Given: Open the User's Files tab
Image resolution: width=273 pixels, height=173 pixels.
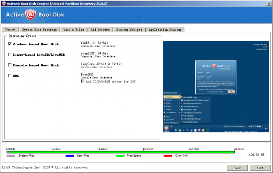Looking at the screenshot, I should (74, 30).
